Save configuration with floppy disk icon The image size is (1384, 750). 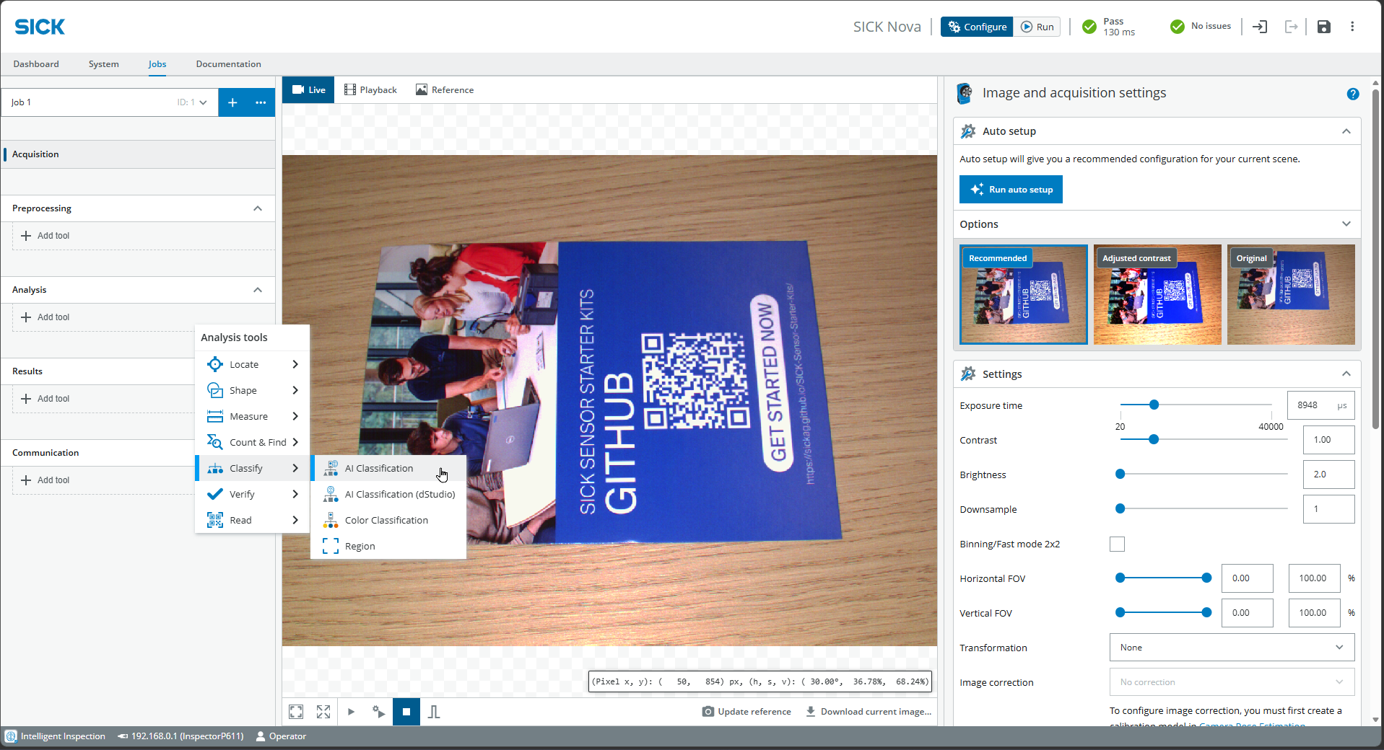click(x=1323, y=27)
